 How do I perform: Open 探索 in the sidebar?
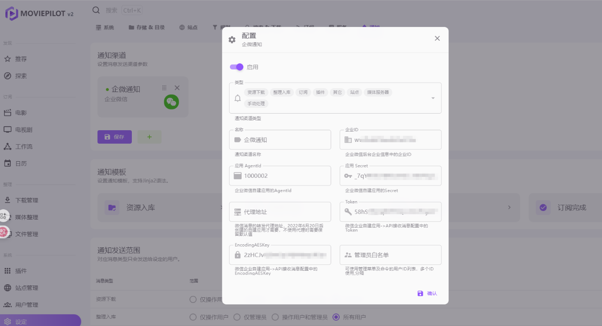21,76
